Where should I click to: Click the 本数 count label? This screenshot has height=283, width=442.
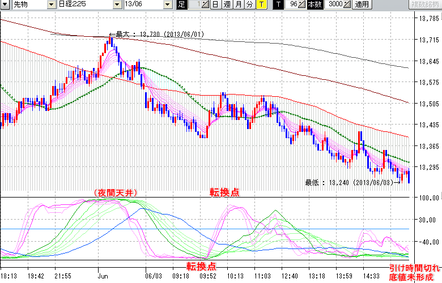pos(314,5)
